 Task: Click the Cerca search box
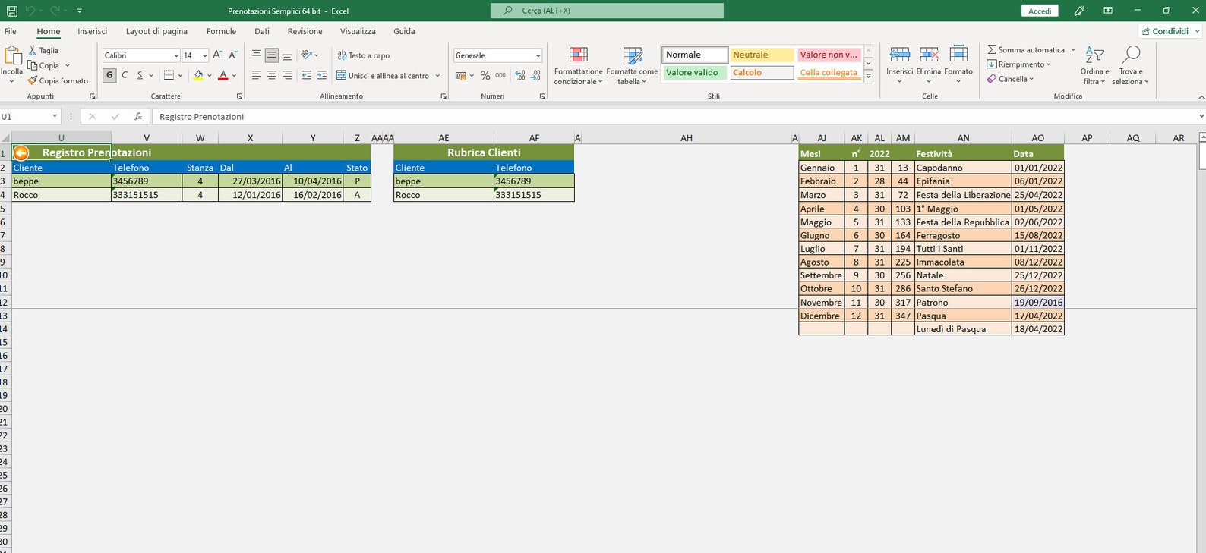tap(607, 11)
